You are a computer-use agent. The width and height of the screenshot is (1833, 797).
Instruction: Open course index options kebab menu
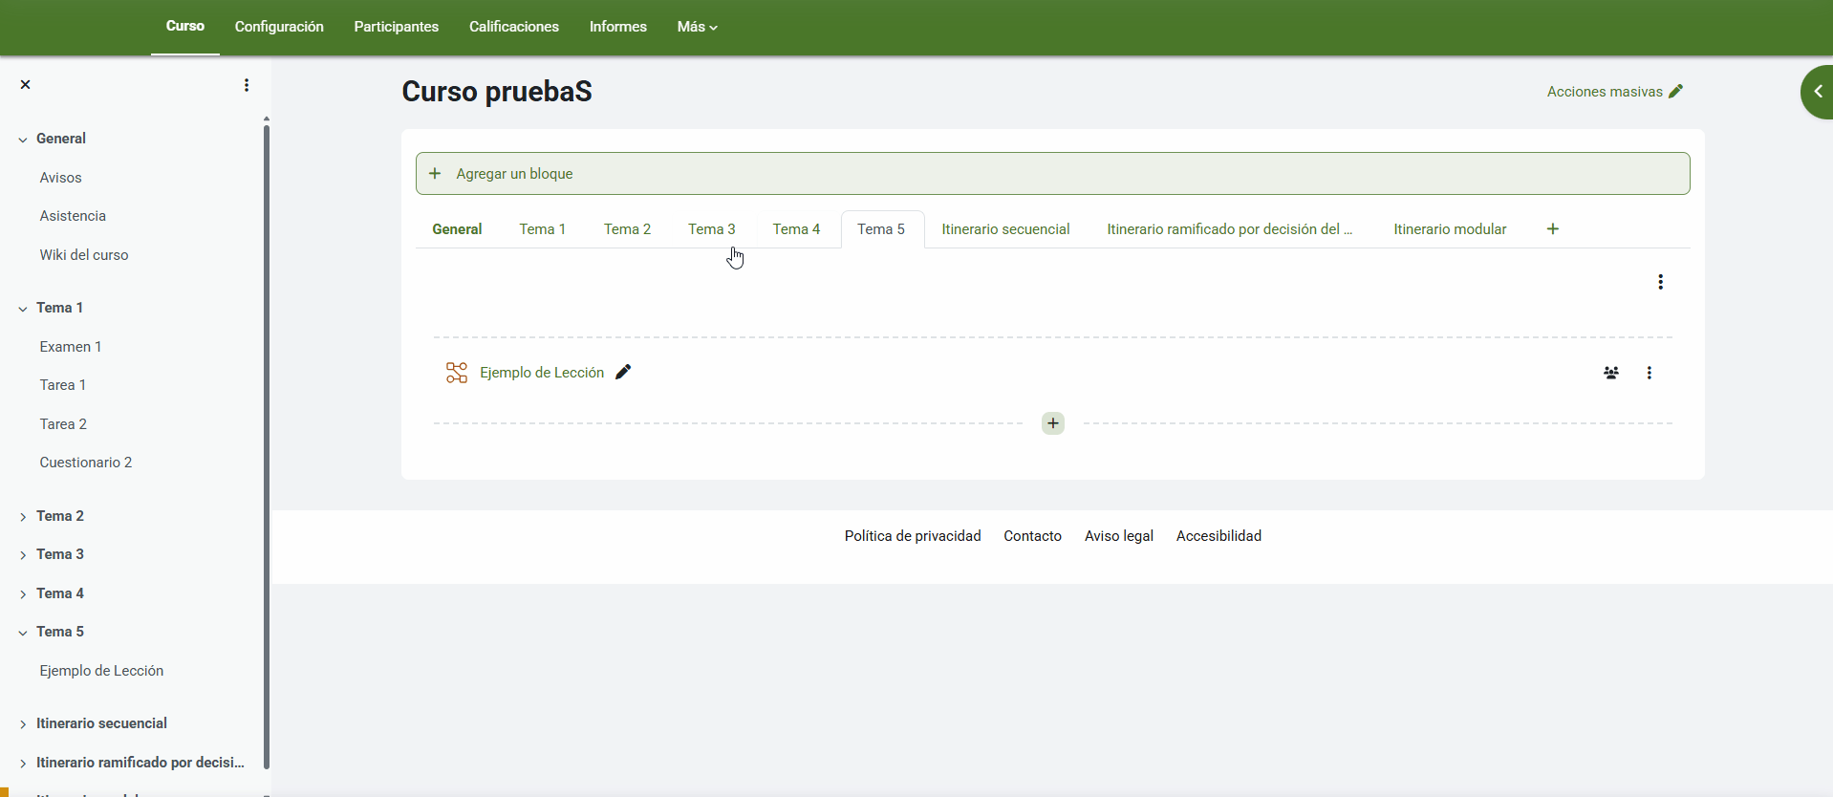pos(247,85)
